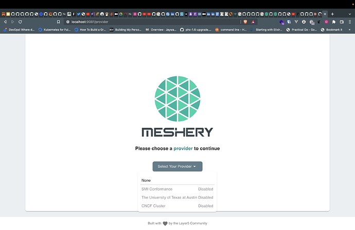Open Brave Shields lion icon

coord(245,22)
